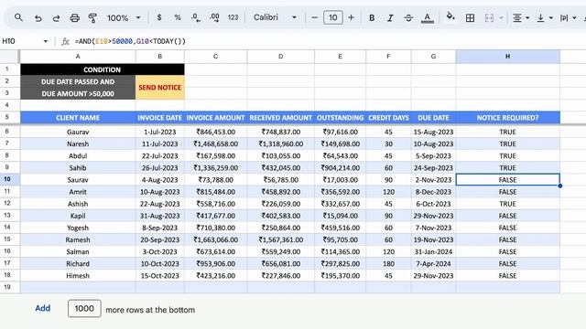Select Ashish's due date 6-Oct-2023

pyautogui.click(x=433, y=204)
